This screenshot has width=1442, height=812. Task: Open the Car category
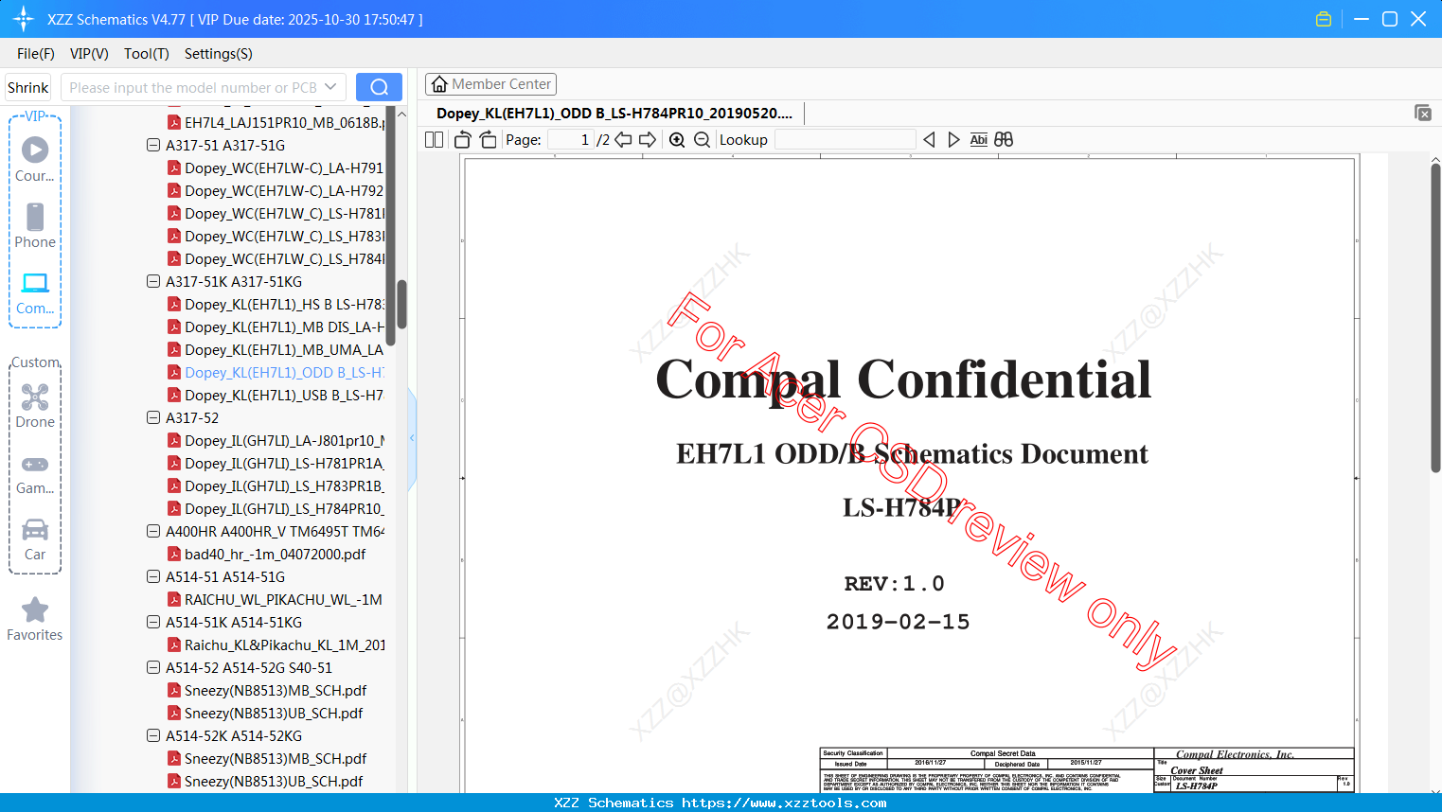(35, 539)
